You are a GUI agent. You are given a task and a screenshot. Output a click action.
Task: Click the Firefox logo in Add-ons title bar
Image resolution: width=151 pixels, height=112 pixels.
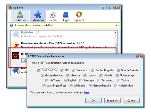click(x=10, y=7)
